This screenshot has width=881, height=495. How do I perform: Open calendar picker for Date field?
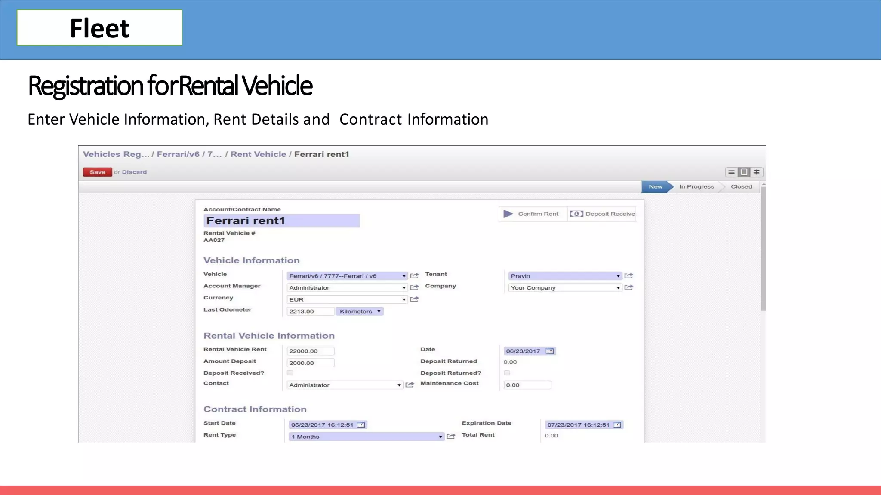(549, 351)
